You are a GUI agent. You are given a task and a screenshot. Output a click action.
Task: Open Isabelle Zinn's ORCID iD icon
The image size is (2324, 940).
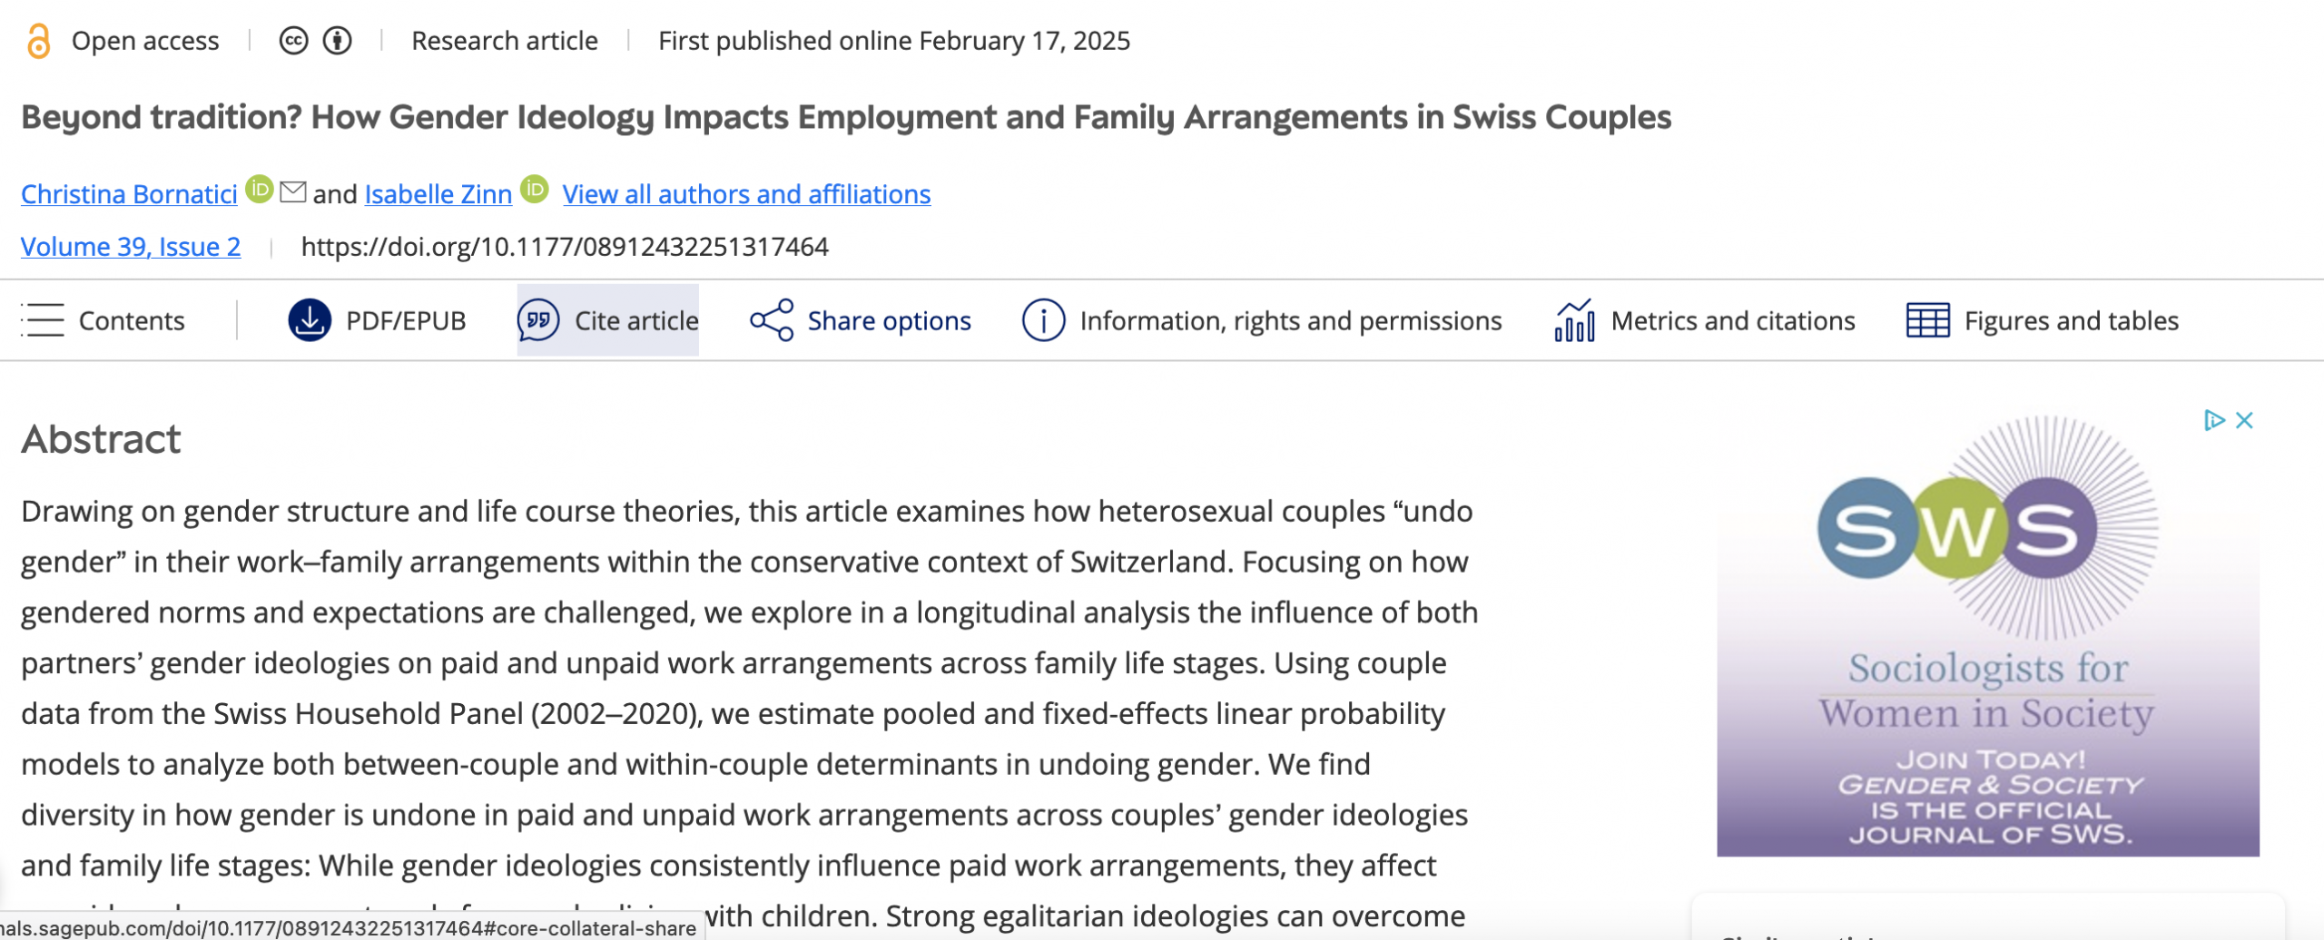[x=535, y=189]
